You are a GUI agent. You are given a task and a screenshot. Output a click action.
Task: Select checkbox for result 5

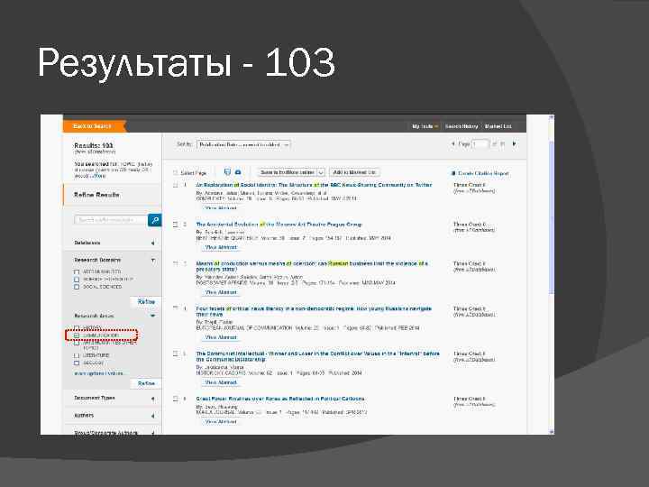click(x=176, y=354)
